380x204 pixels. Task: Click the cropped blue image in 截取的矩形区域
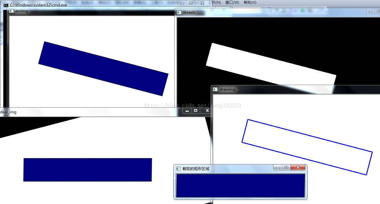click(x=240, y=185)
